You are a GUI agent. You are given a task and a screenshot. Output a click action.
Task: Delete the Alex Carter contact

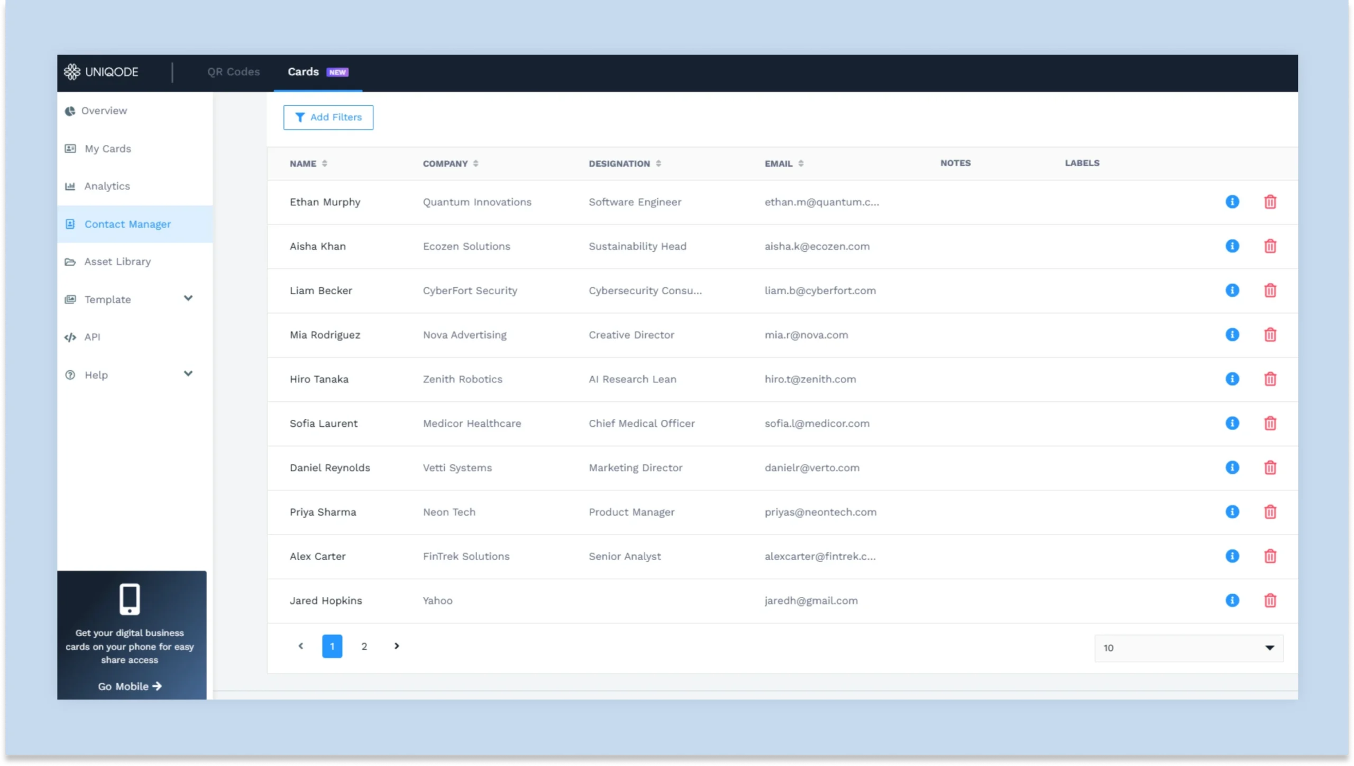tap(1270, 556)
